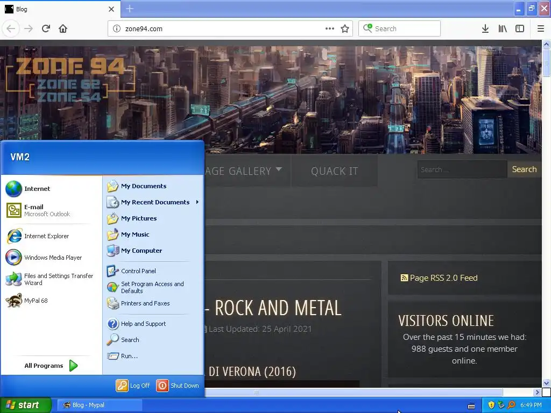Click the magnifier tray icon
Image resolution: width=551 pixels, height=413 pixels.
(x=511, y=405)
